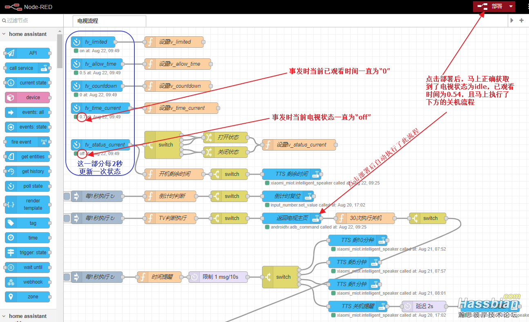Select the TTS 剩10分钟 service node
The image size is (529, 322).
click(x=358, y=240)
